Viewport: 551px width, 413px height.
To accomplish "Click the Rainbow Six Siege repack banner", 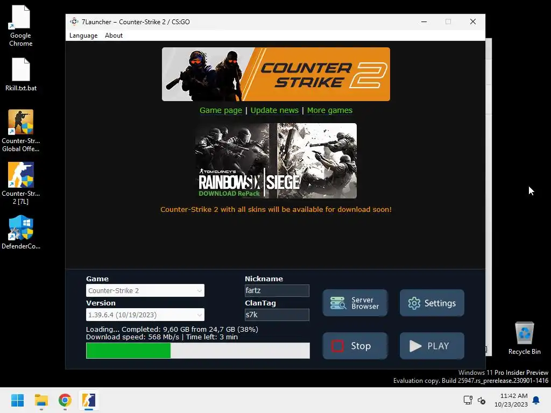I will pyautogui.click(x=276, y=160).
